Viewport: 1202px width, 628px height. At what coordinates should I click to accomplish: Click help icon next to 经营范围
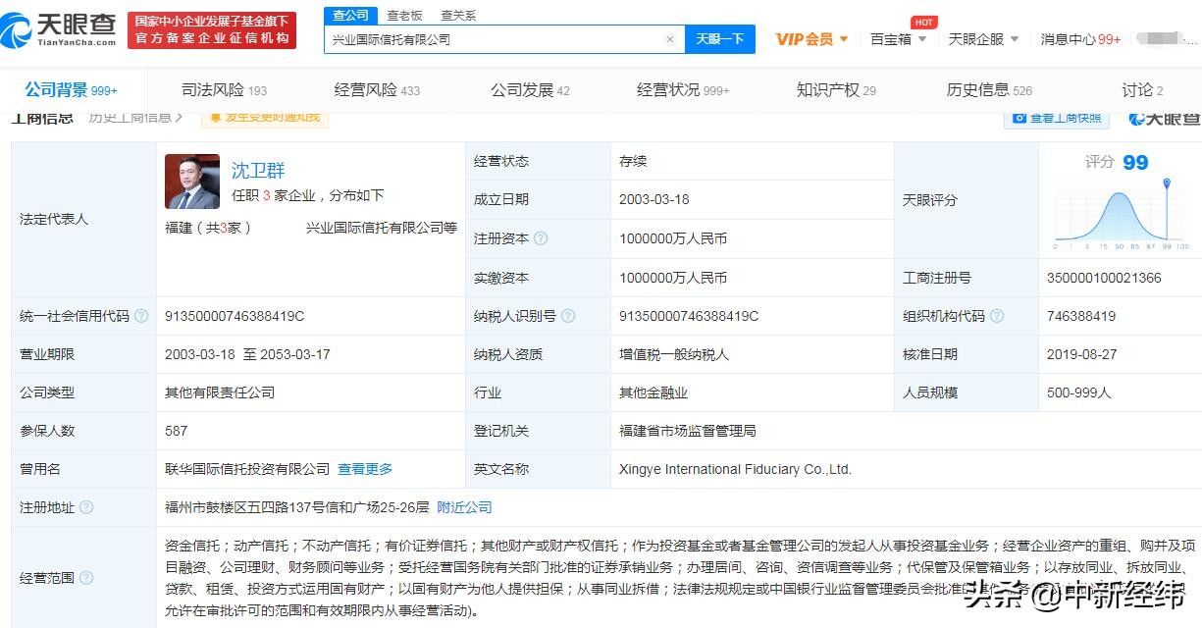86,578
